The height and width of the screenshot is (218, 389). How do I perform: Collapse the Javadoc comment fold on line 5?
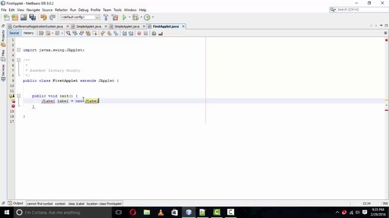(x=19, y=60)
